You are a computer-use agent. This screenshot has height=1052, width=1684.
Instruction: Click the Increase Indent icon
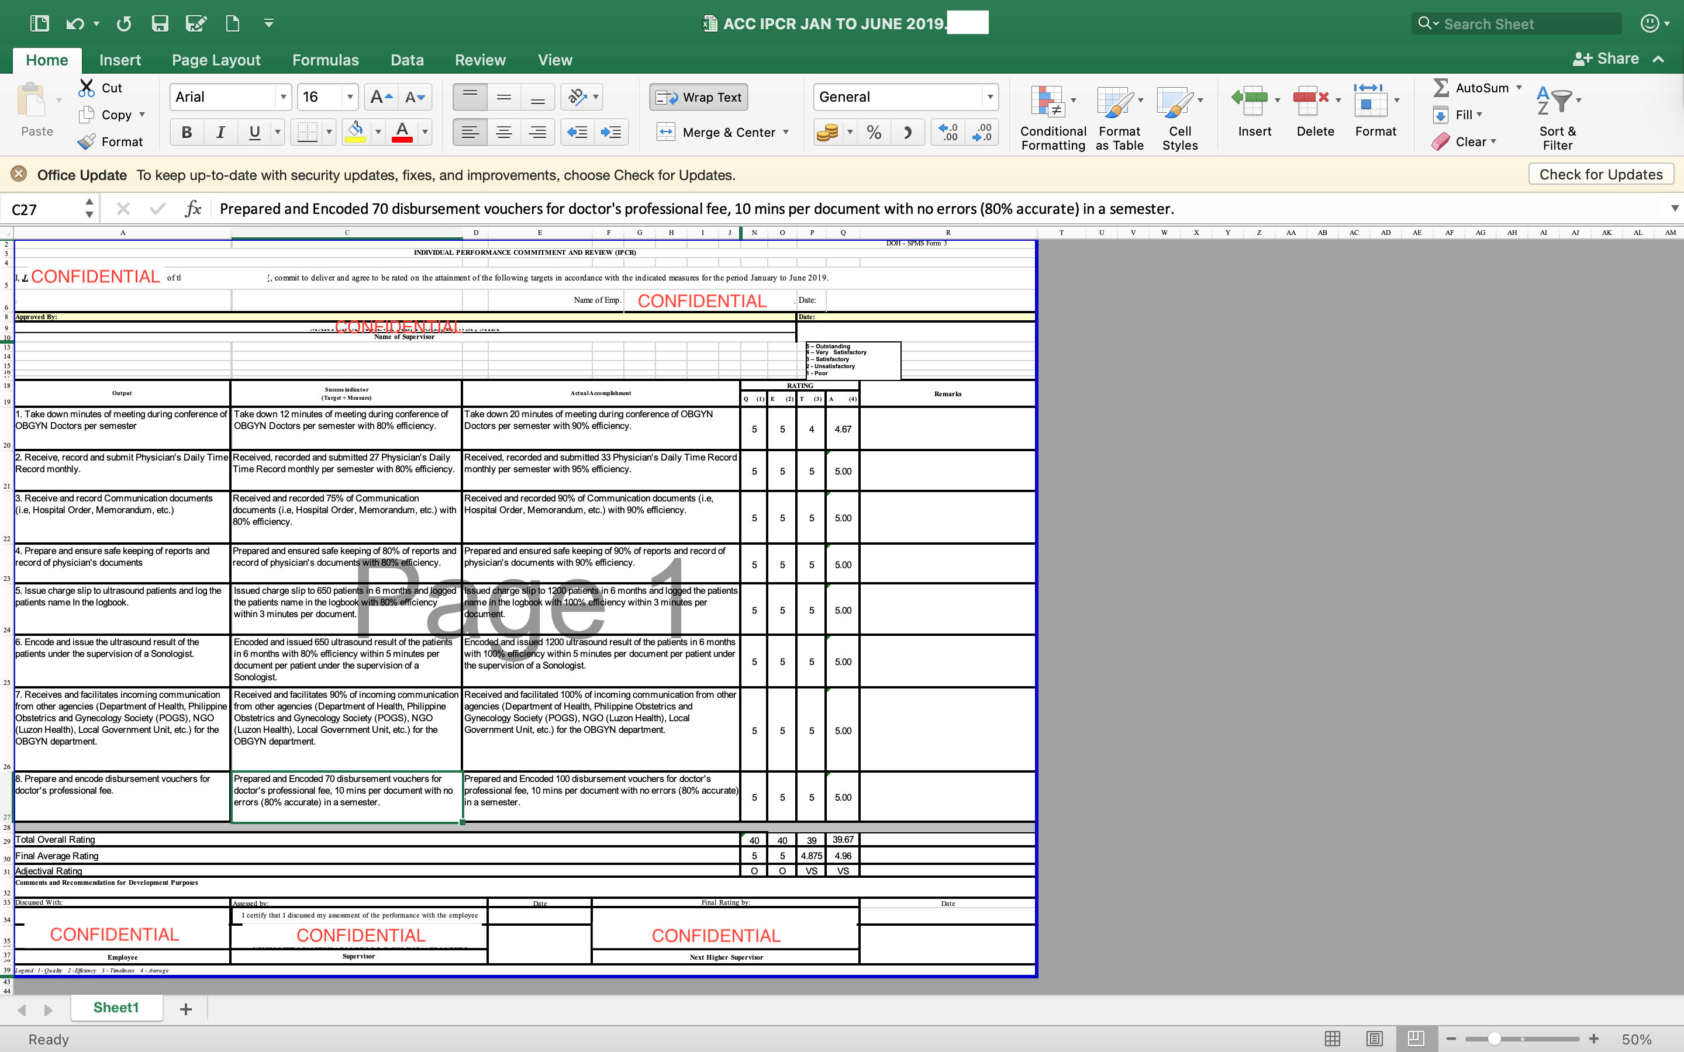[x=610, y=132]
